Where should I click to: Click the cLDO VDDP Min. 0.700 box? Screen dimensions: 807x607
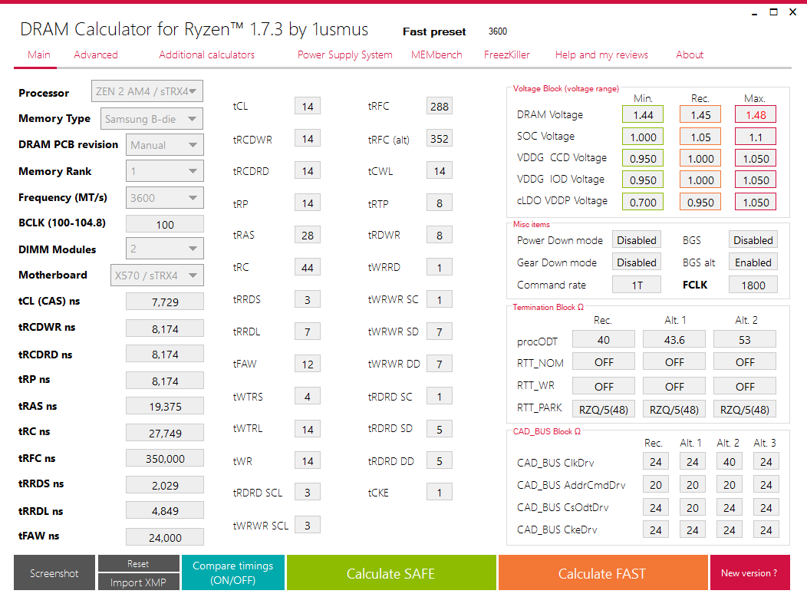[643, 202]
